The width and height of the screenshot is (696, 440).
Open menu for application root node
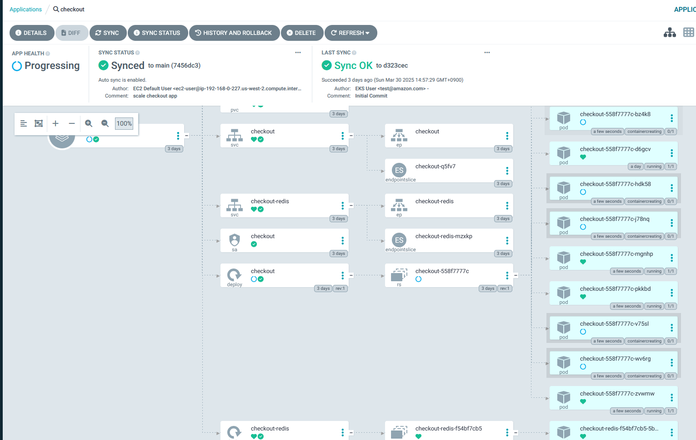coord(178,136)
